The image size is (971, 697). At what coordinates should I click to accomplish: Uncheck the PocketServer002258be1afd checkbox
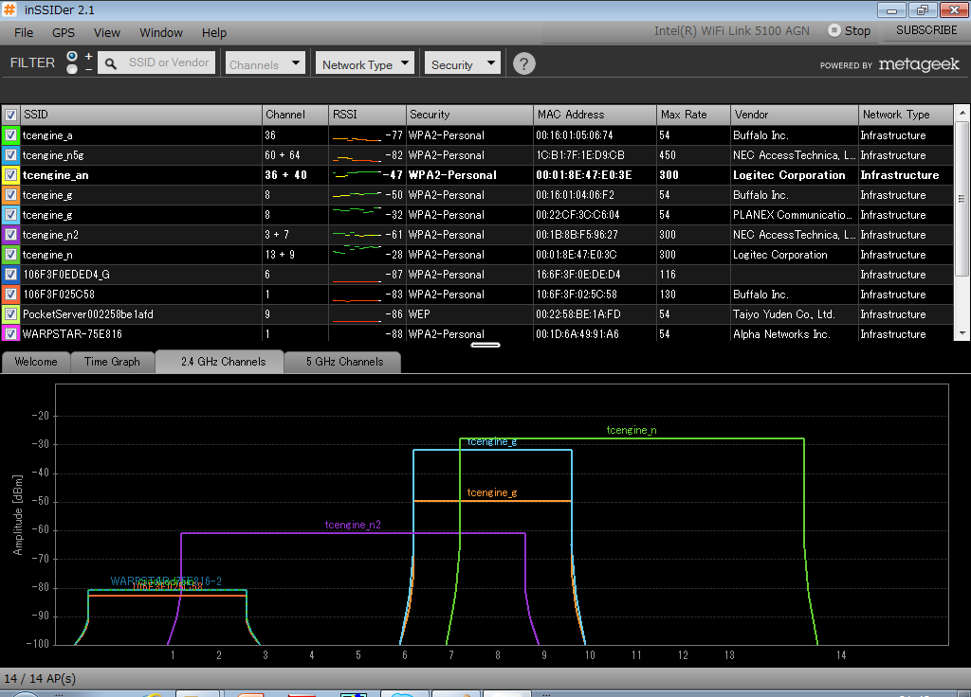[x=10, y=313]
